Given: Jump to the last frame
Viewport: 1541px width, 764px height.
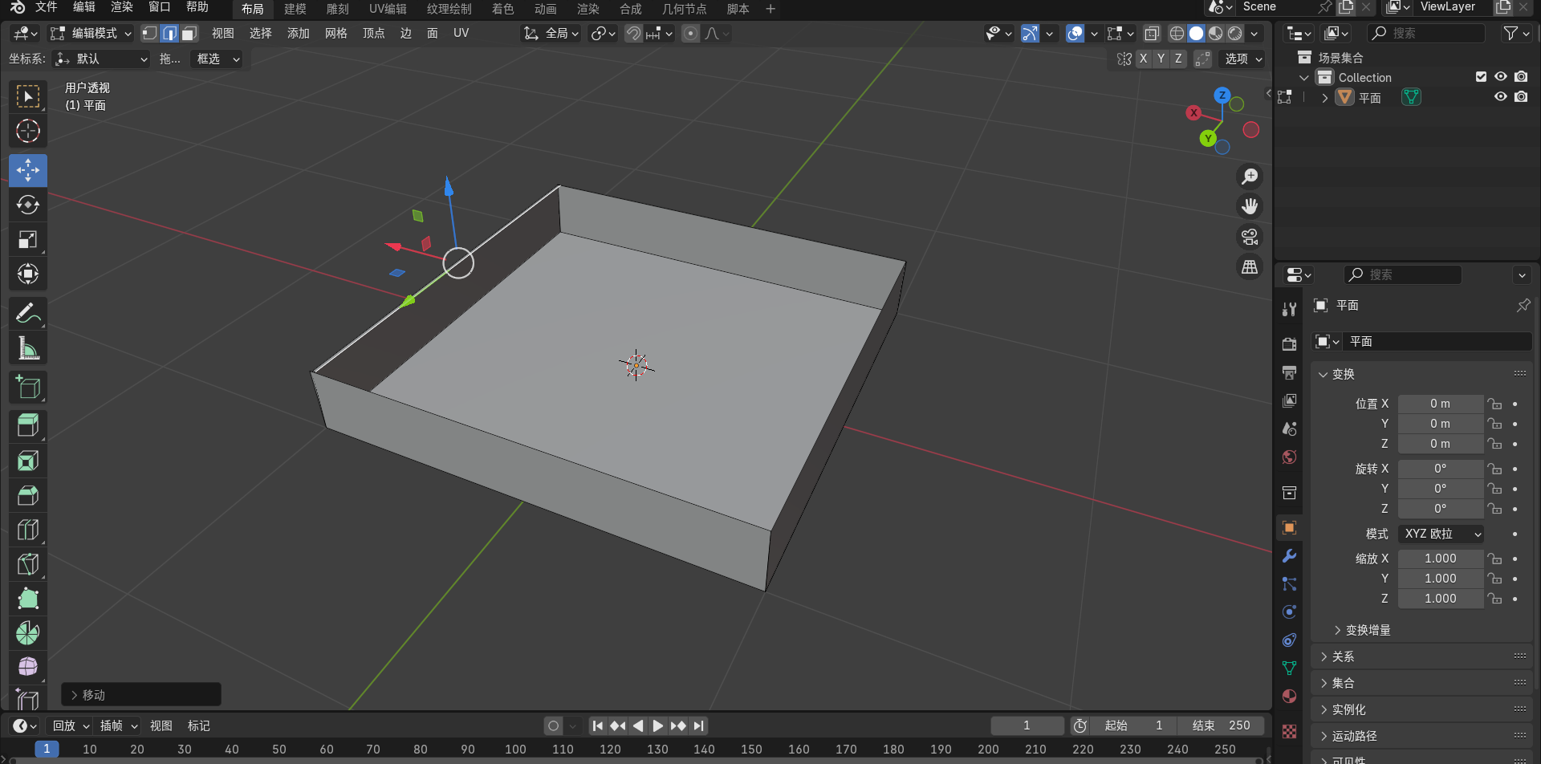Looking at the screenshot, I should click(699, 725).
